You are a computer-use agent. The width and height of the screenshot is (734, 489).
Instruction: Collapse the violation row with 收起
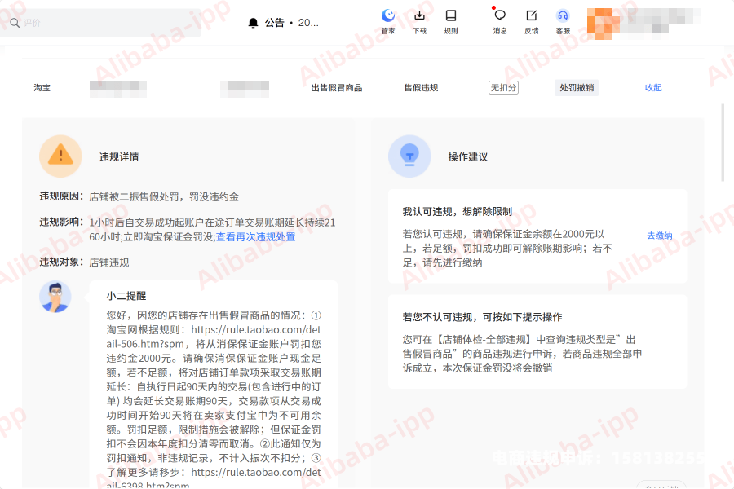tap(653, 88)
